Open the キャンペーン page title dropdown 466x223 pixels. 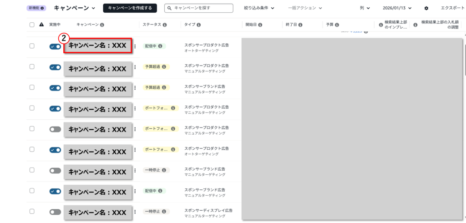[x=74, y=8]
